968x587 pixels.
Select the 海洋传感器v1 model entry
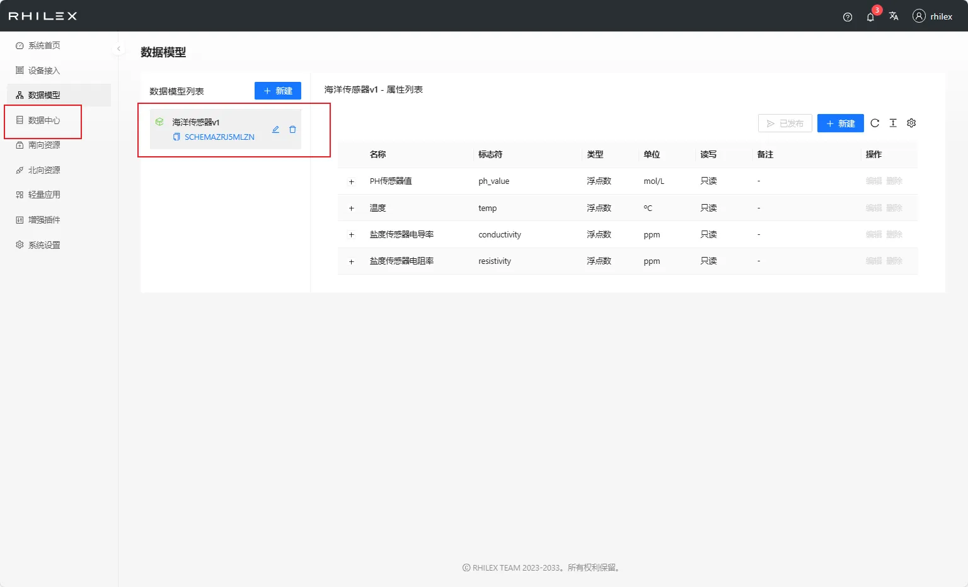[226, 129]
